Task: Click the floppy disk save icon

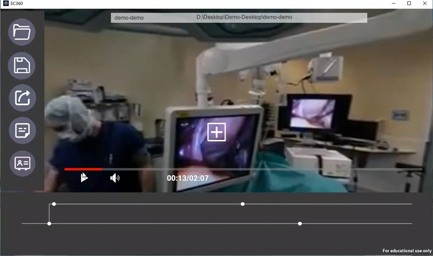Action: [22, 65]
